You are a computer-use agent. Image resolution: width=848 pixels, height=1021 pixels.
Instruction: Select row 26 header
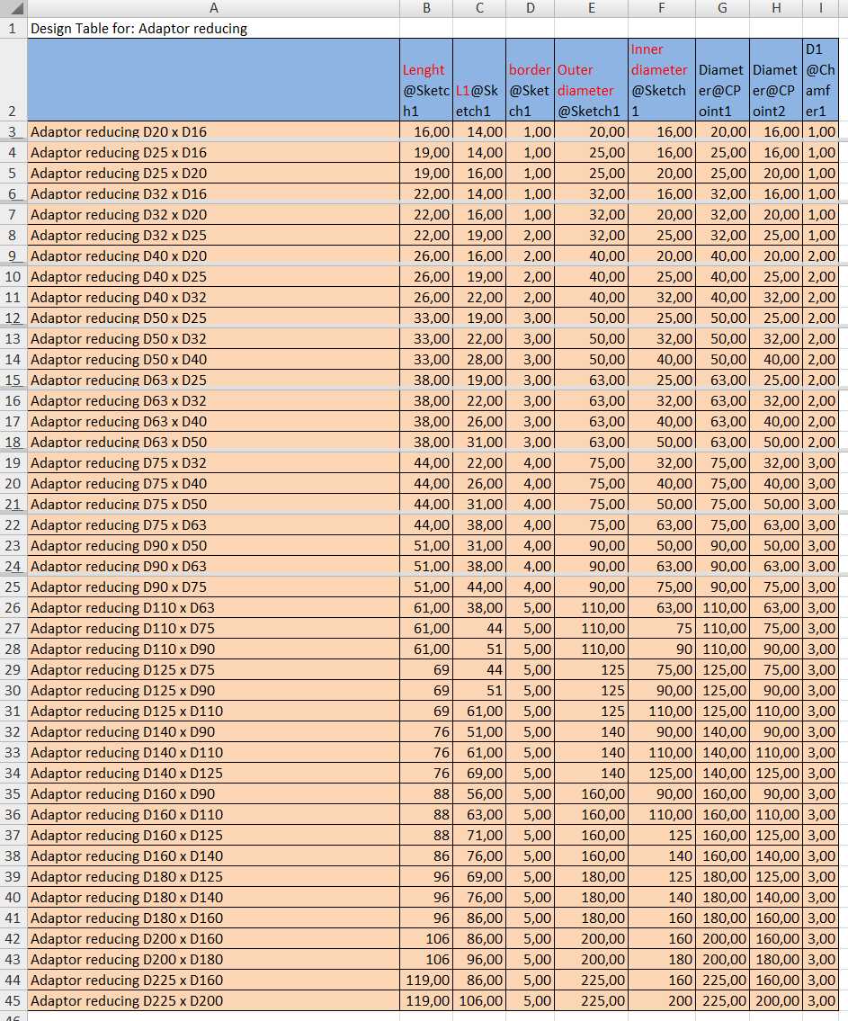[x=13, y=607]
